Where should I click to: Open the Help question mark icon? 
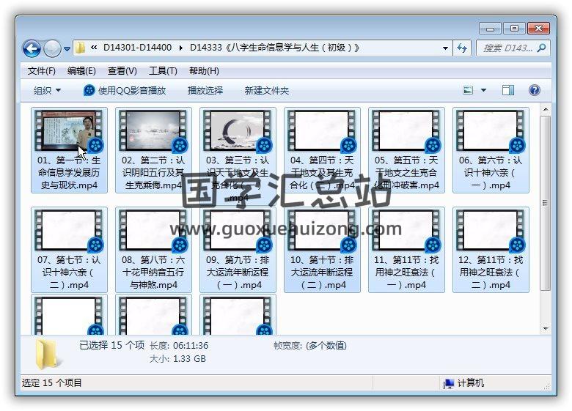pos(534,90)
